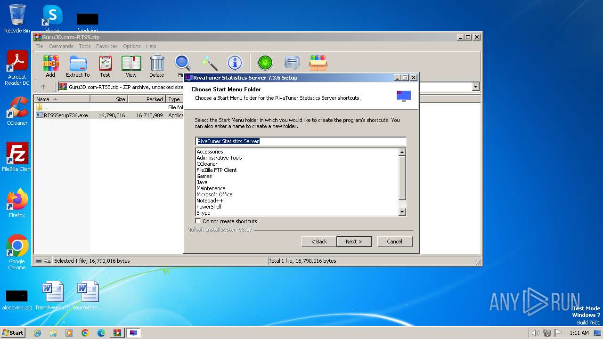The height and width of the screenshot is (339, 603).
Task: Open the Favorites menu in WinRAR
Action: (x=107, y=46)
